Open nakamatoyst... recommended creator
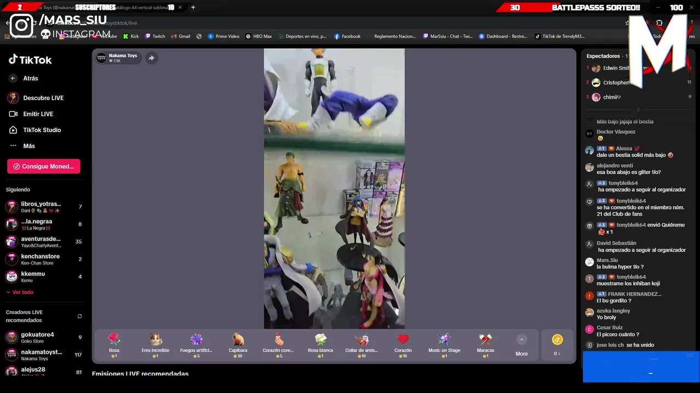 pos(44,355)
